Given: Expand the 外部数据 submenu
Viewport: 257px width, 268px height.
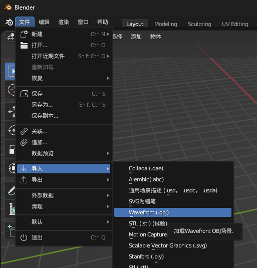Looking at the screenshot, I should (64, 195).
